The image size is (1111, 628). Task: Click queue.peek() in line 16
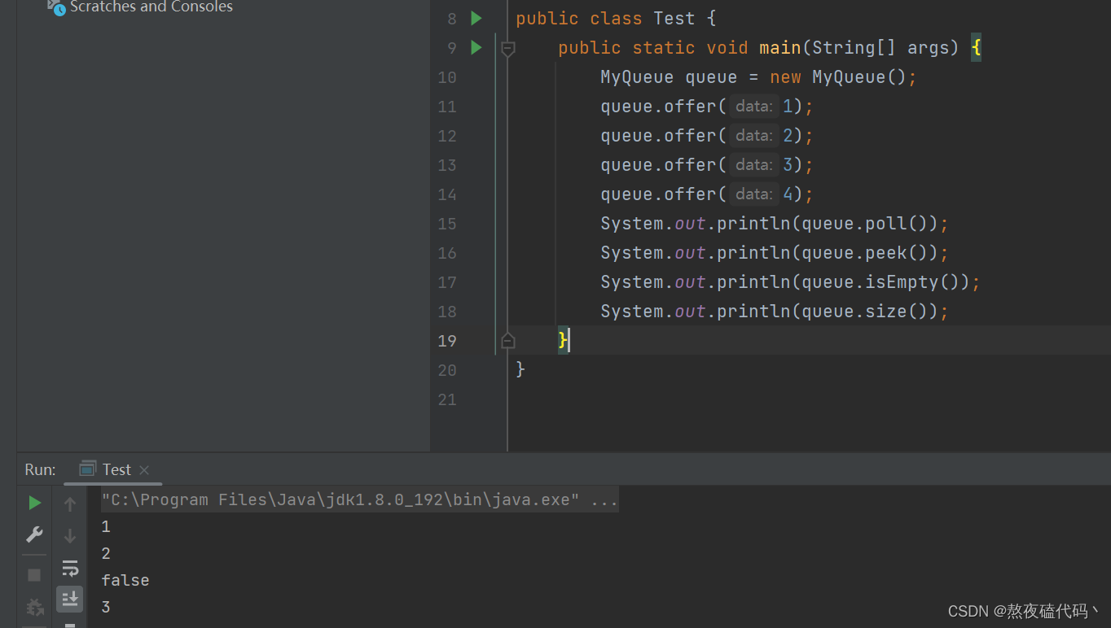[x=864, y=253]
